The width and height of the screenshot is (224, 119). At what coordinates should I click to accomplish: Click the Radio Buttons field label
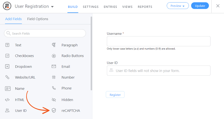pyautogui.click(x=73, y=56)
